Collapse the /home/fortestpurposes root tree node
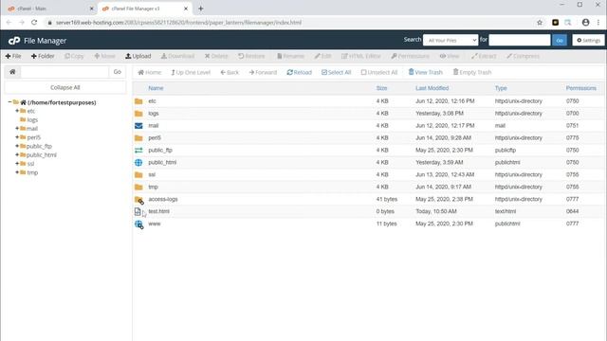Screen dimensions: 607x341 pos(9,102)
